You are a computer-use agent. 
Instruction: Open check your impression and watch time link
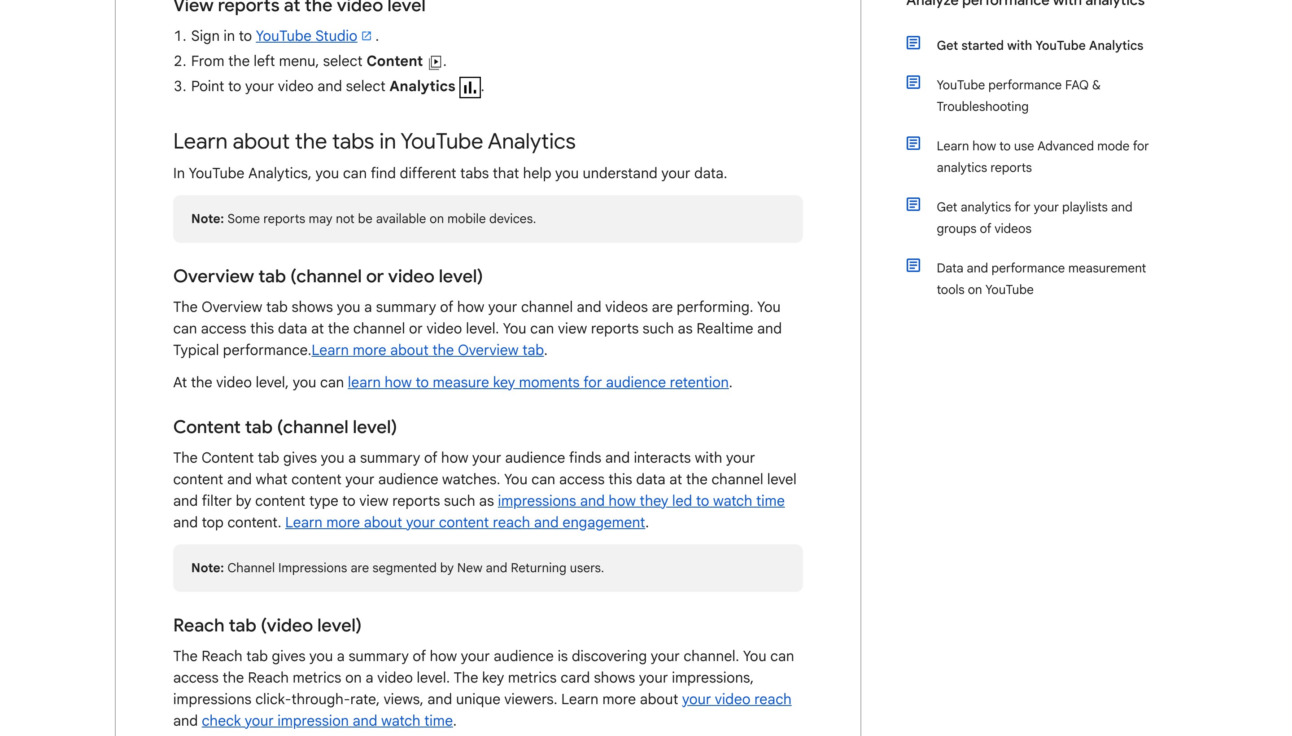click(327, 721)
